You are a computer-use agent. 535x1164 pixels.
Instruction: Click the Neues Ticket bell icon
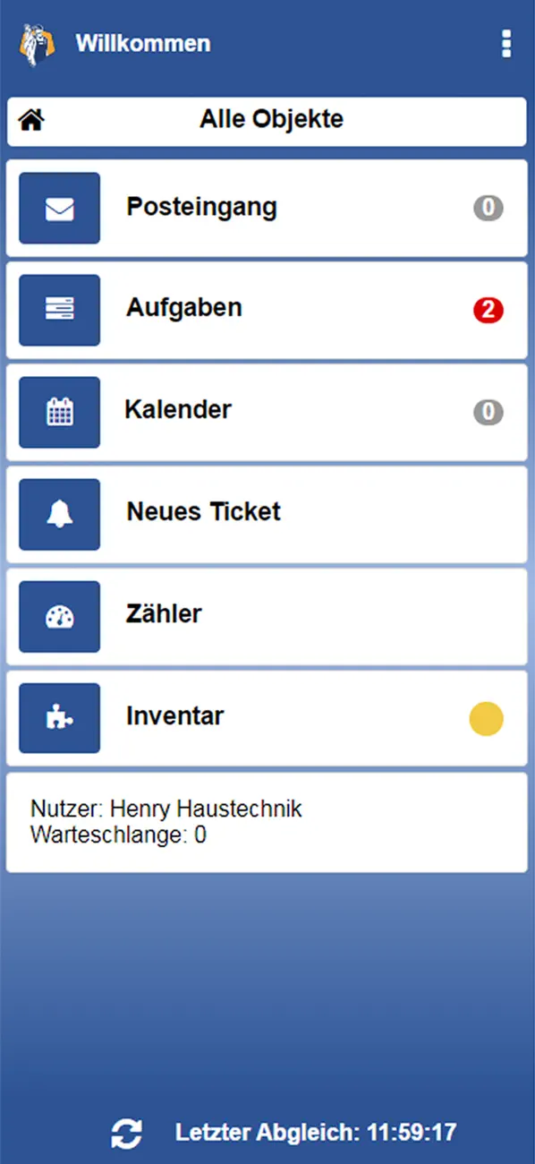[59, 514]
